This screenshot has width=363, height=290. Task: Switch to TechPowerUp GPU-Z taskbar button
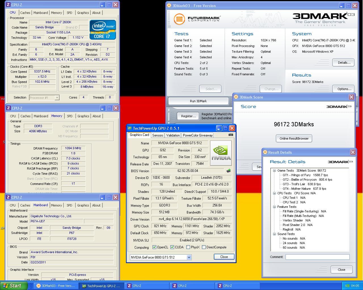(101, 286)
